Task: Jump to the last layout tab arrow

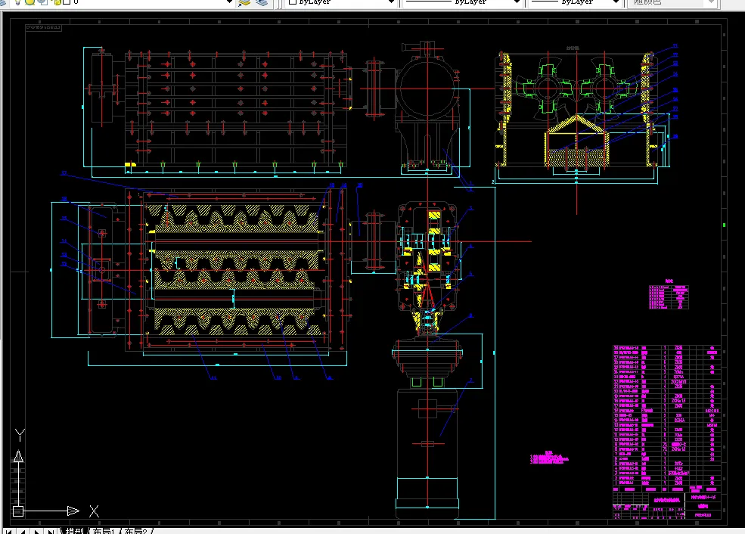Action: [50, 531]
